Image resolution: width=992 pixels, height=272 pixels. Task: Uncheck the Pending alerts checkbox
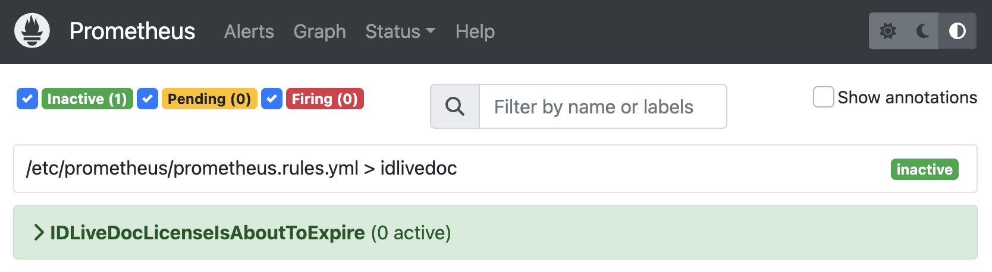pyautogui.click(x=147, y=99)
